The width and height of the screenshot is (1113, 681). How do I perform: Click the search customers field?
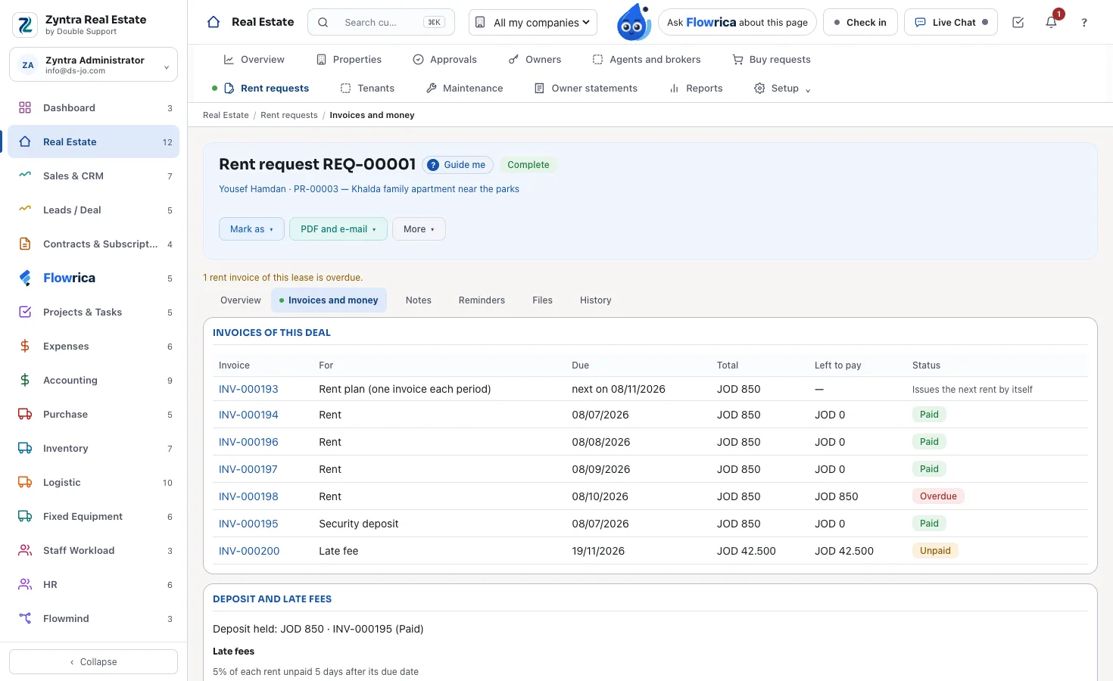pos(381,22)
